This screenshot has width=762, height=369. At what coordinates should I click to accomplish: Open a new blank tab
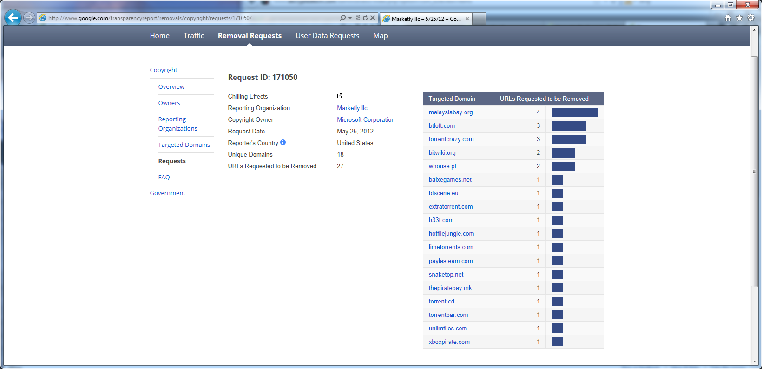(479, 19)
